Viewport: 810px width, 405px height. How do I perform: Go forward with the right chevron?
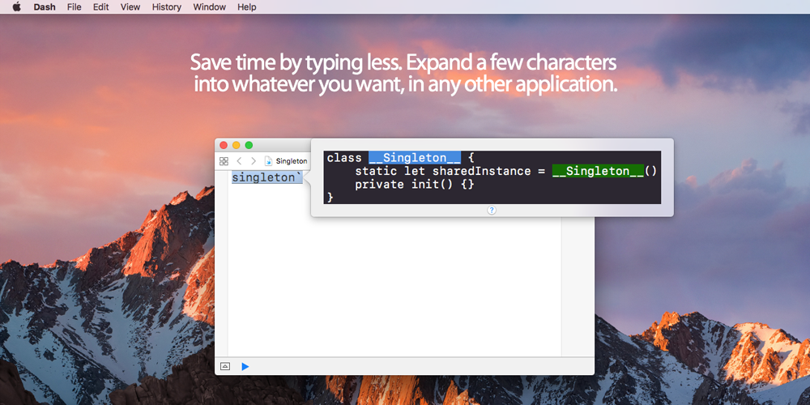pos(253,161)
